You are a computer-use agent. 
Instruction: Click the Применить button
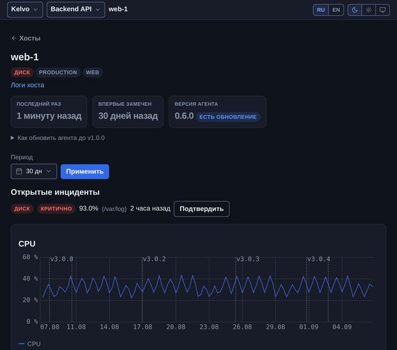[x=85, y=172]
